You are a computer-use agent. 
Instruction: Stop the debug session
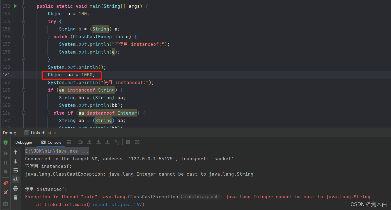coord(5,172)
